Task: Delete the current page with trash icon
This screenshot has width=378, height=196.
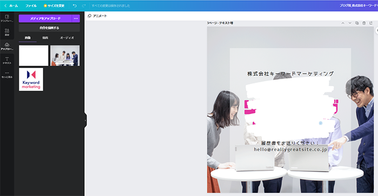Action: tap(364, 23)
